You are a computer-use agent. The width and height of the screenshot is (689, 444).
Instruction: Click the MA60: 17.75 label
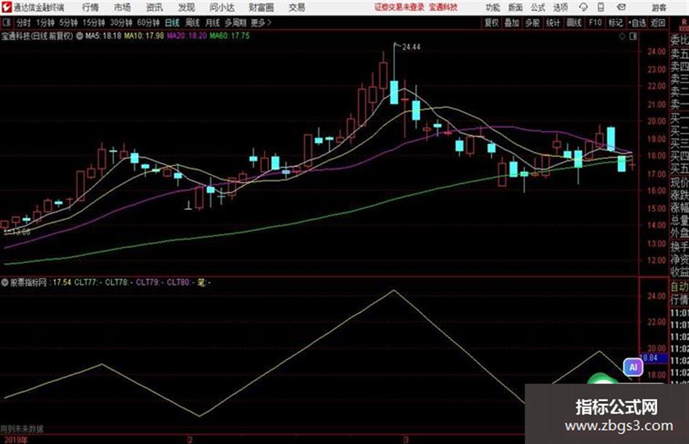230,36
